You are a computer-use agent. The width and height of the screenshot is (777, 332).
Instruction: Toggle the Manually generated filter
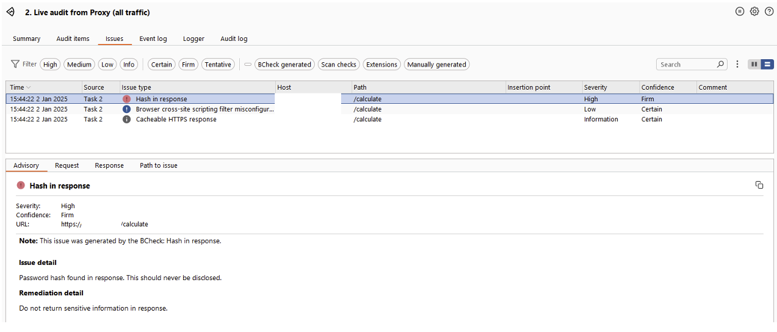tap(436, 65)
